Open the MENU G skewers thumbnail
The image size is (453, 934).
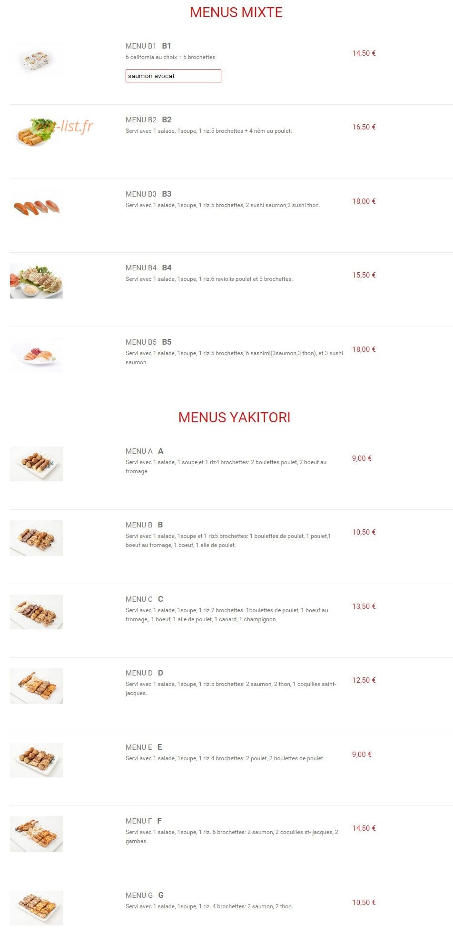[x=36, y=908]
